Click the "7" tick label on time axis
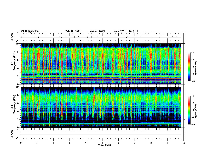This screenshot has height=160, width=207. pyautogui.click(x=135, y=143)
